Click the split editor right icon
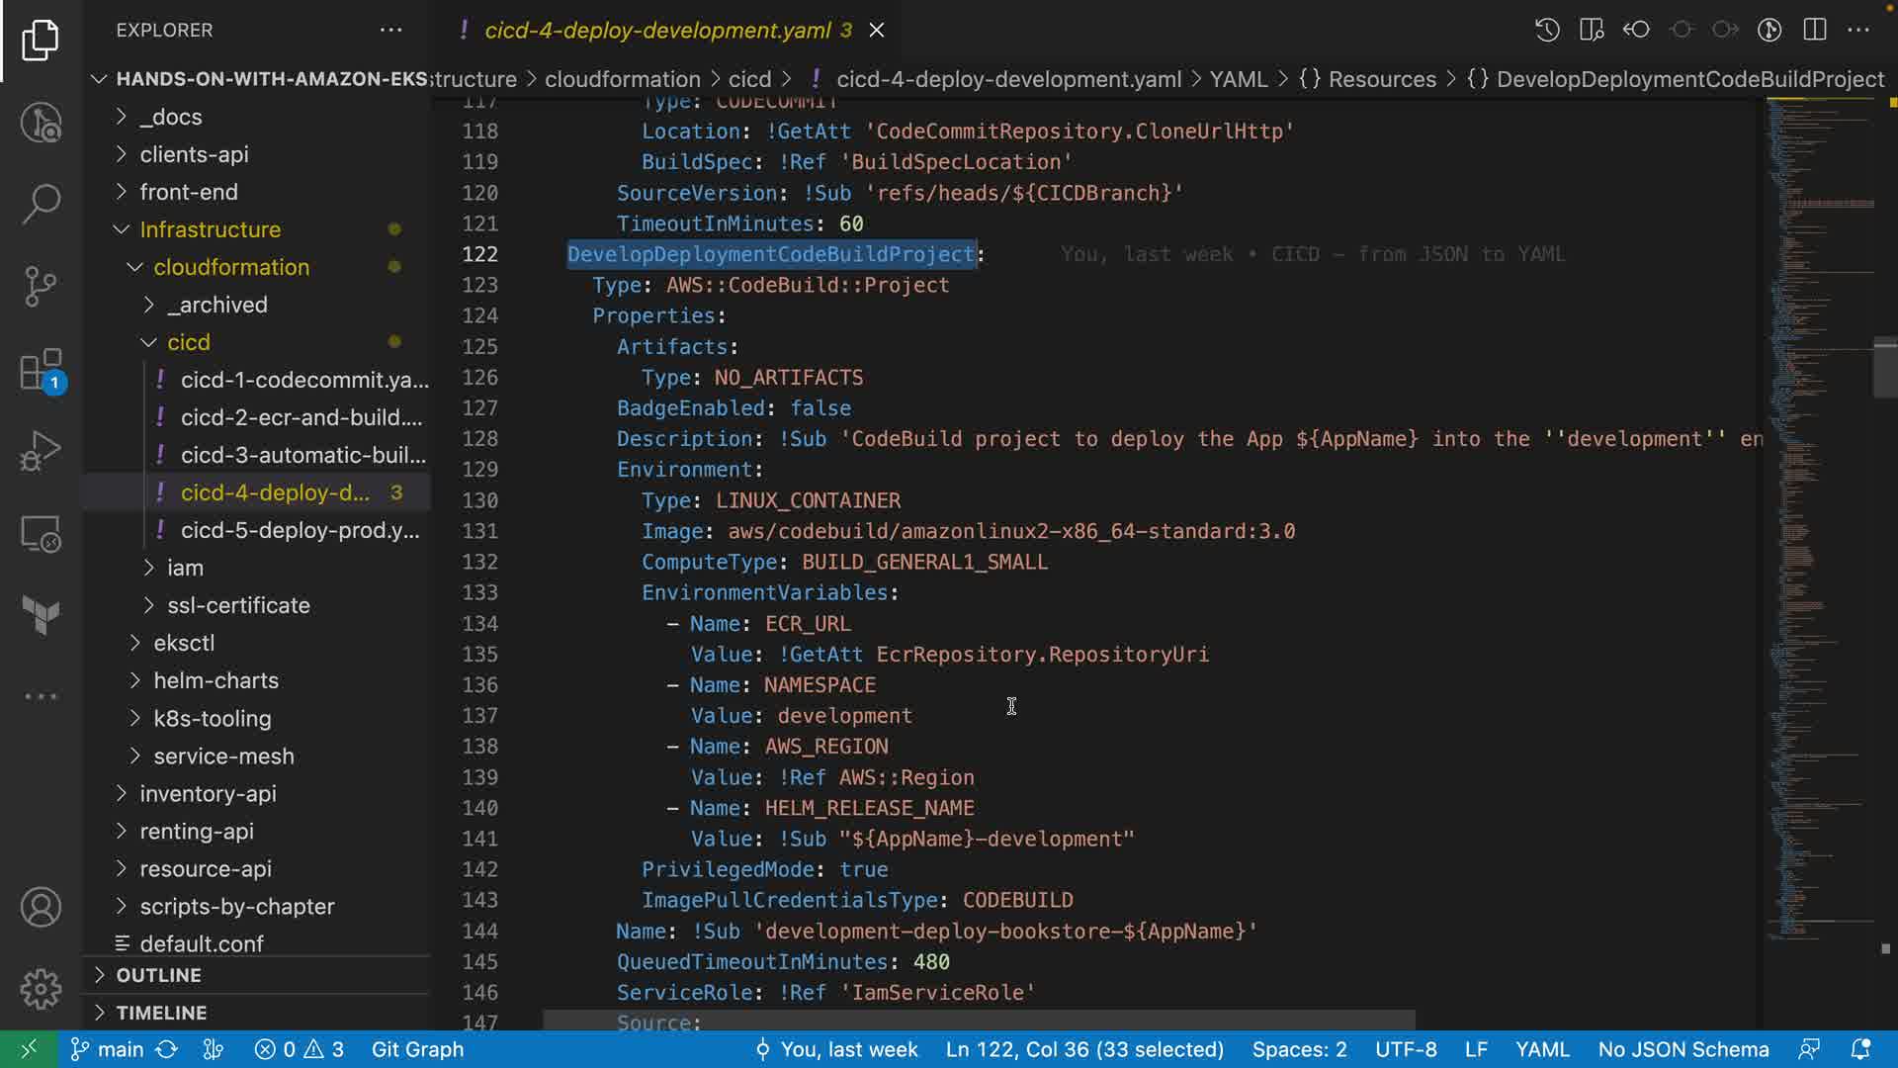1898x1068 pixels. 1814,30
